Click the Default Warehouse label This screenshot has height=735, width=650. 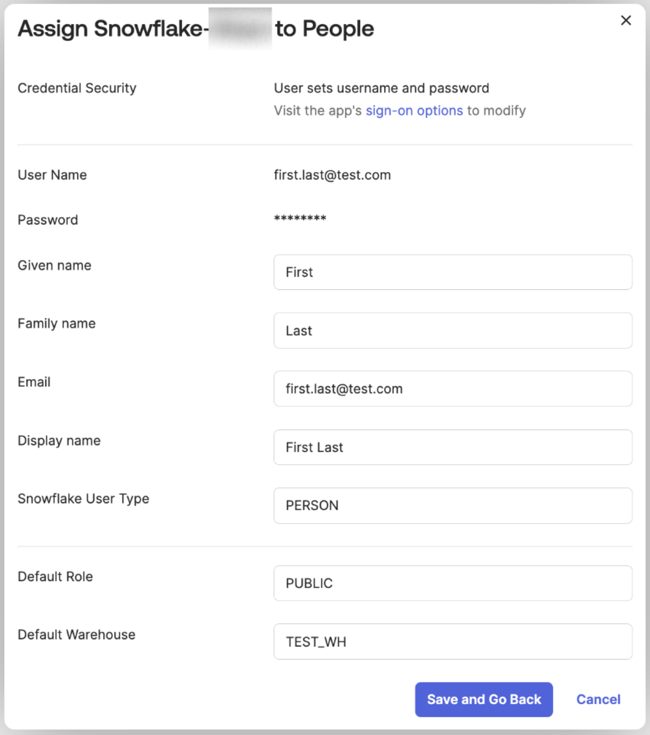[77, 635]
